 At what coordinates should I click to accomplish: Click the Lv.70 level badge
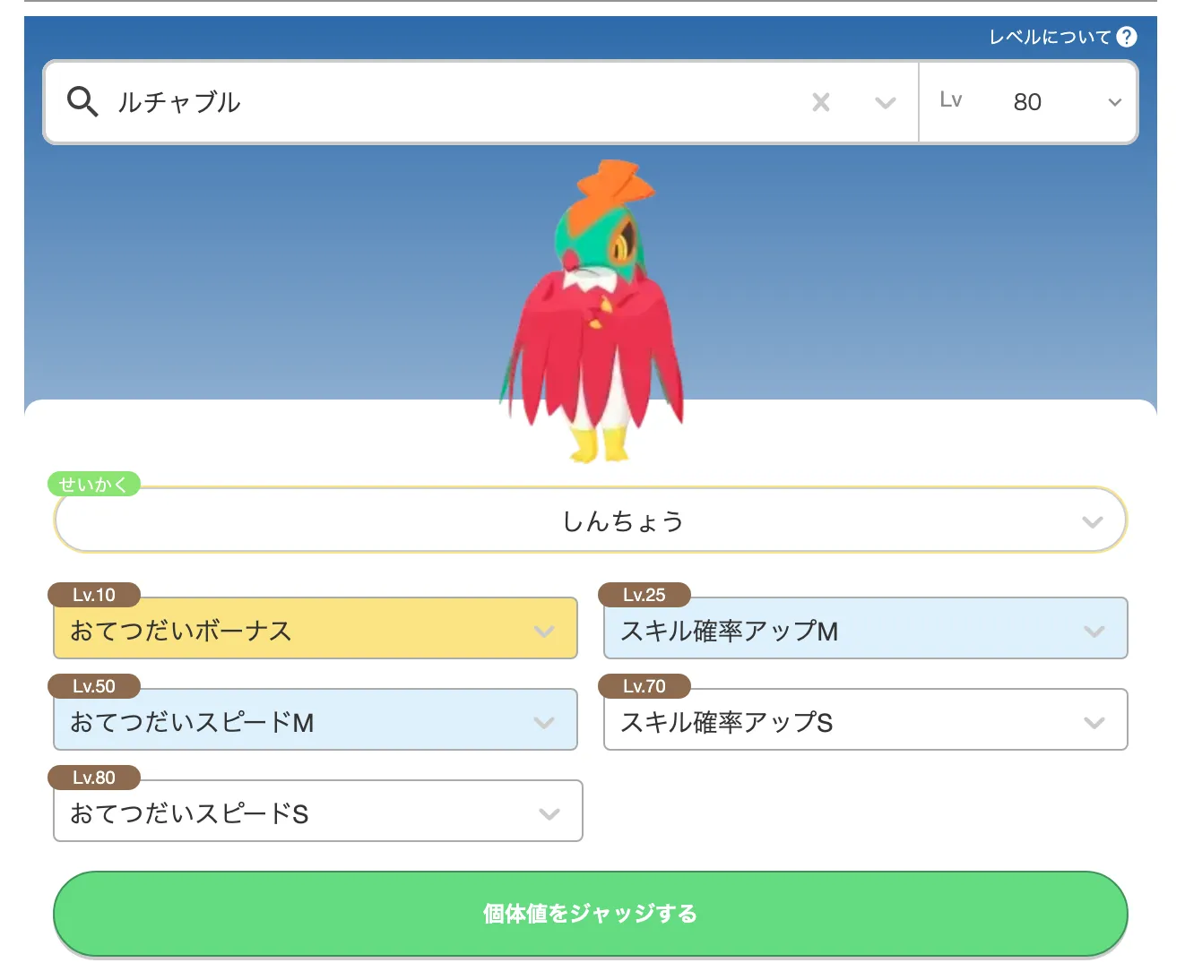coord(644,686)
